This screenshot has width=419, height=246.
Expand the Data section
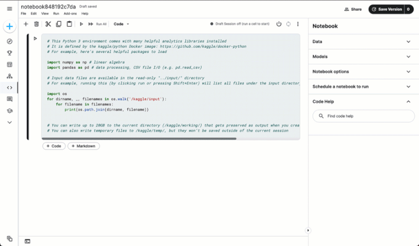point(408,41)
